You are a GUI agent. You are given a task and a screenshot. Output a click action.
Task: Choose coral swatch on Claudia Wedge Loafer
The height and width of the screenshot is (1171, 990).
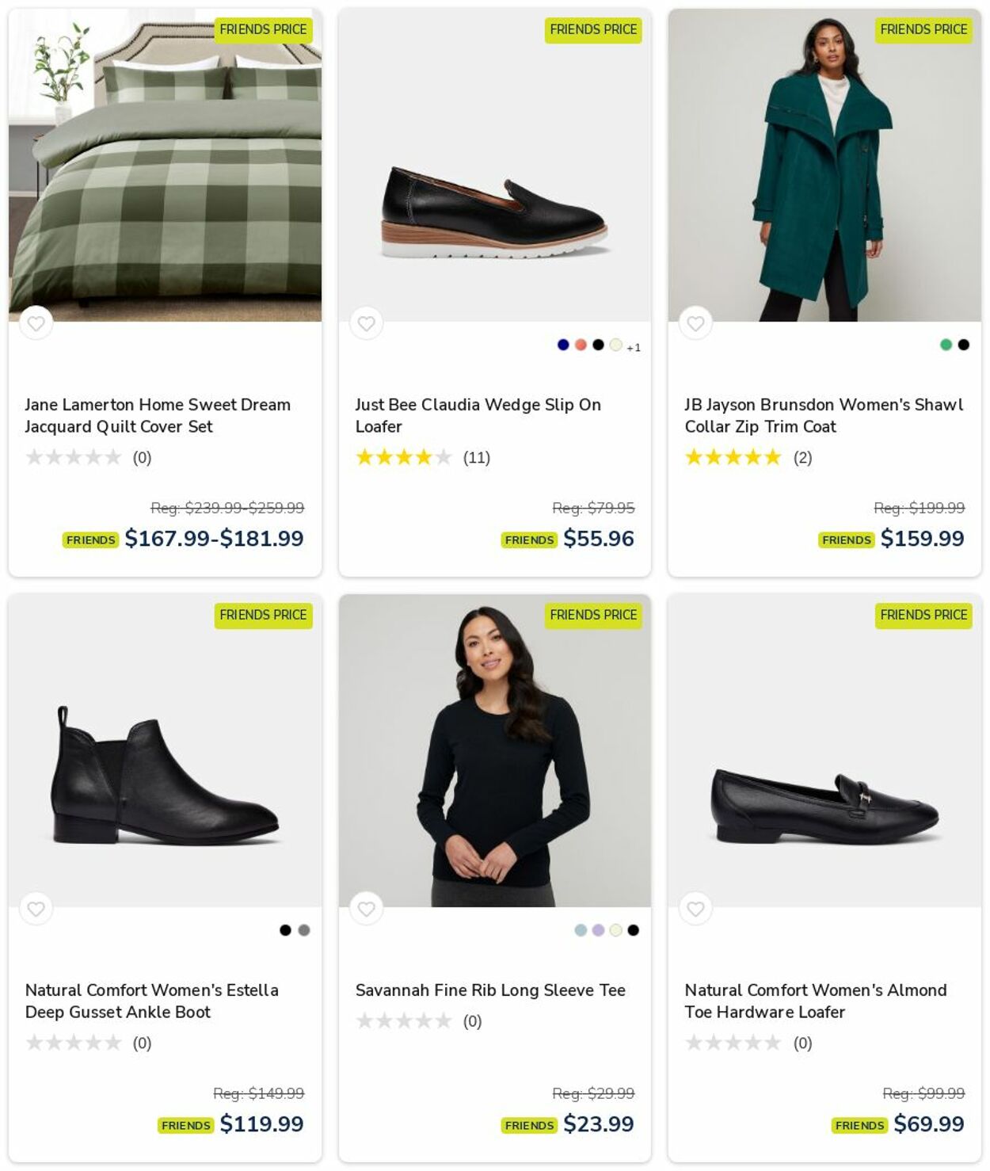[581, 345]
